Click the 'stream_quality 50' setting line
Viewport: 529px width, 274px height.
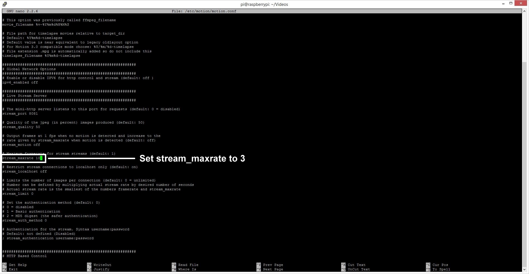[x=21, y=127]
